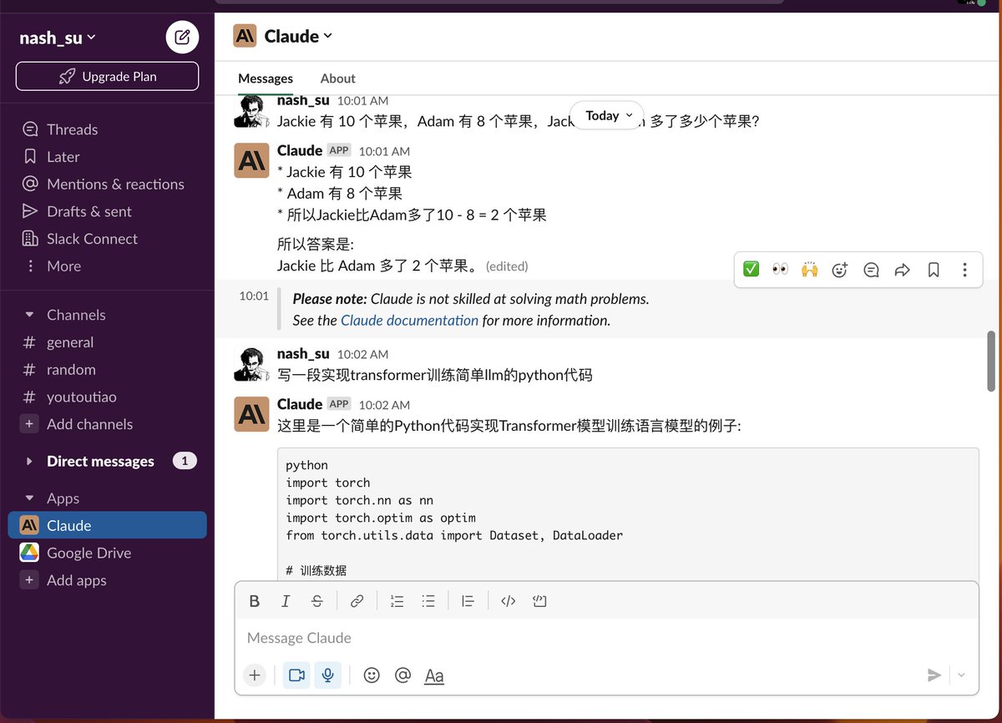Click the Claude sender name at 10:02
1002x723 pixels.
coord(299,404)
